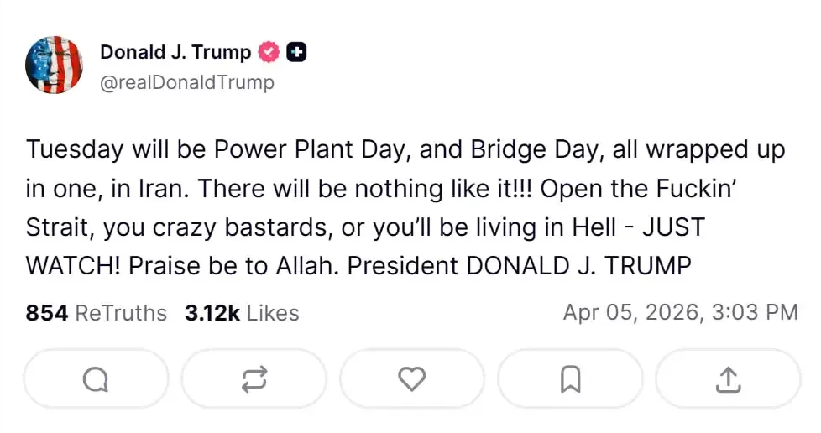Screen dimensions: 821x433
Task: Reply to the post via speech bubble icon
Action: pos(96,379)
